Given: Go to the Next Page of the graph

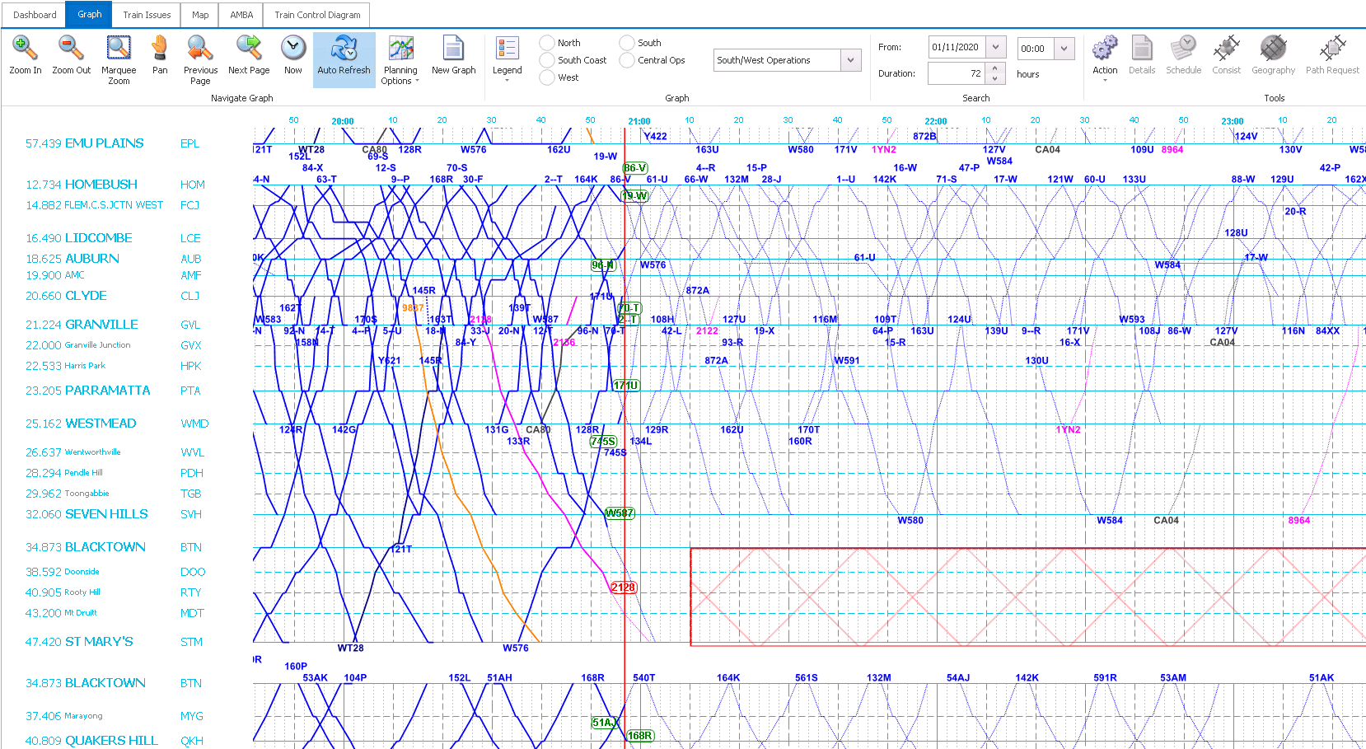Looking at the screenshot, I should pyautogui.click(x=249, y=56).
